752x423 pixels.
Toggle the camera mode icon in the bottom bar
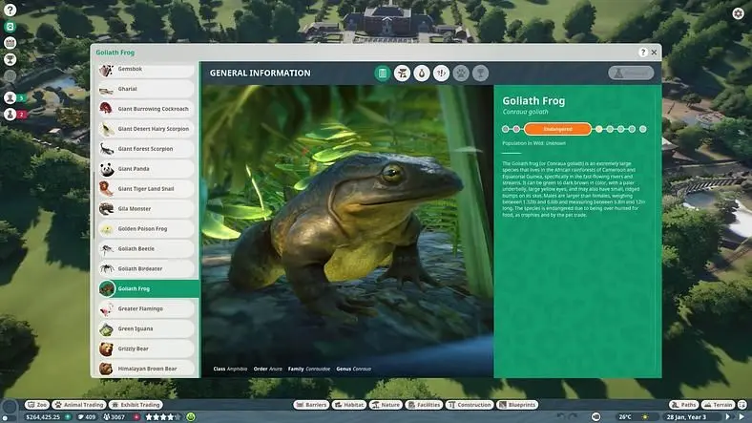tap(595, 416)
